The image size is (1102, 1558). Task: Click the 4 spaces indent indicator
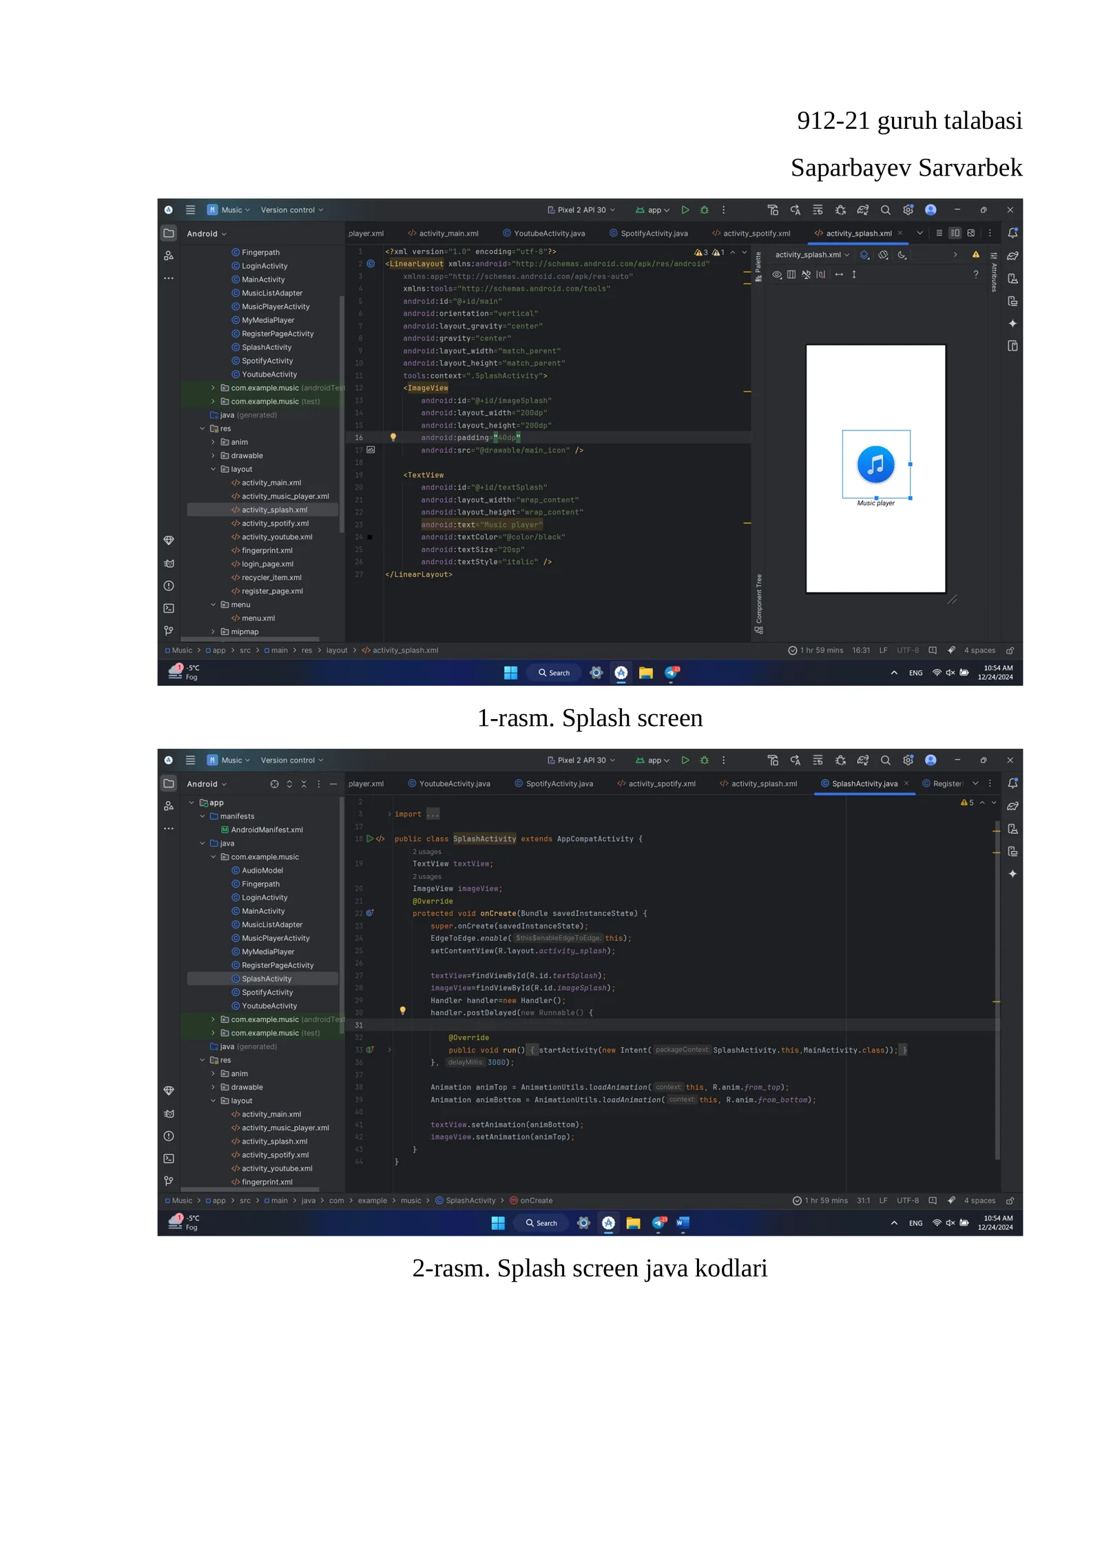(x=979, y=650)
